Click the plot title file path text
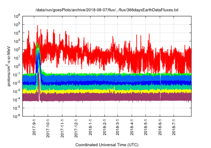 point(107,10)
